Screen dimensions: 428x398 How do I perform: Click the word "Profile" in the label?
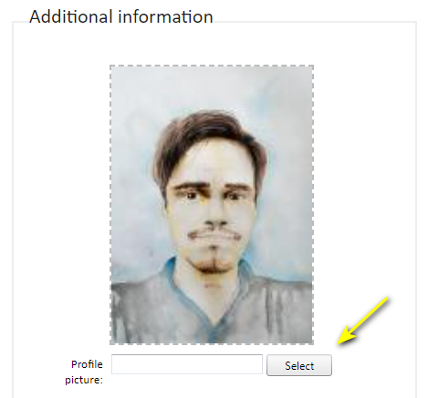click(x=87, y=364)
